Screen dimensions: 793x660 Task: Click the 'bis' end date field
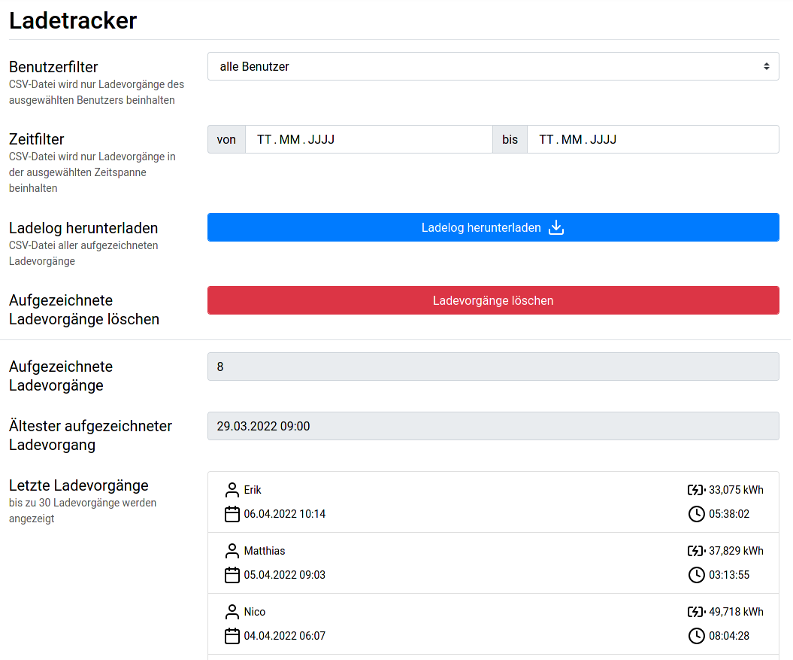coord(653,139)
